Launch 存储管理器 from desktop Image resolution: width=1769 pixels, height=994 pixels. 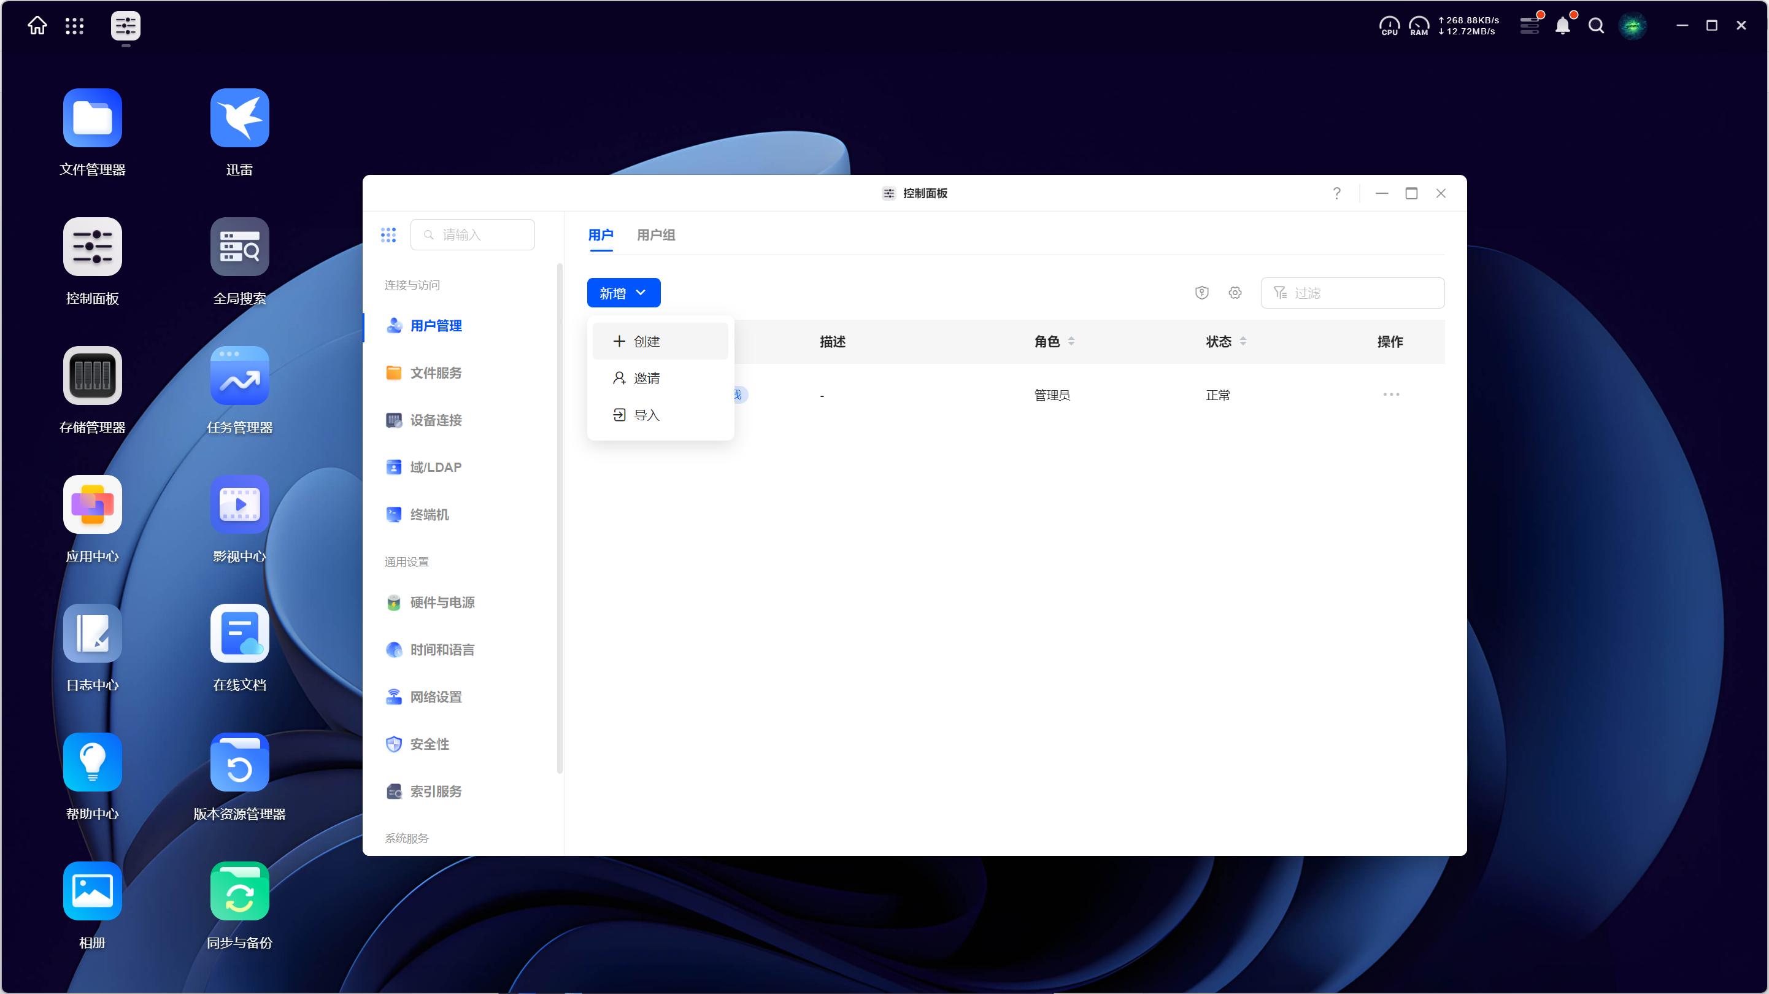tap(92, 376)
